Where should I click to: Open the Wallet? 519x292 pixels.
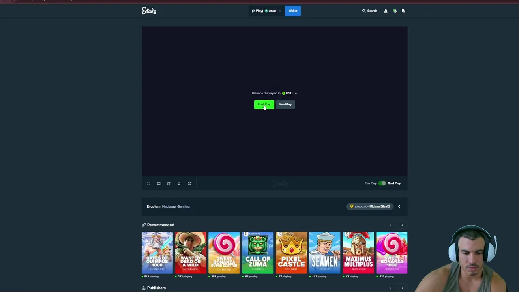tap(293, 11)
